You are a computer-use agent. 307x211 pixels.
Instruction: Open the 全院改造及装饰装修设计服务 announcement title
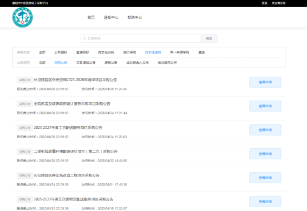click(x=72, y=104)
